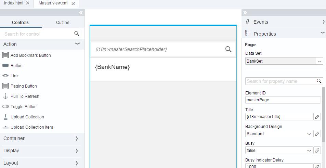Viewport: 326px width, 168px height.
Task: Select the Paging Button control icon
Action: [5, 86]
